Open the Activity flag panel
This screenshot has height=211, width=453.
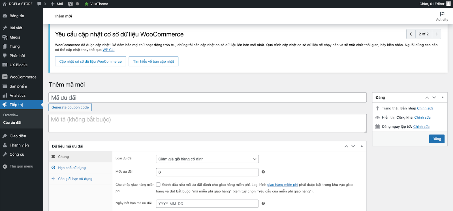coord(442,16)
